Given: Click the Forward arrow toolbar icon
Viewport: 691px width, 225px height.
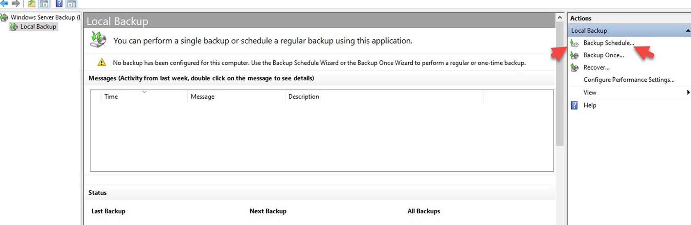Looking at the screenshot, I should coord(16,3).
